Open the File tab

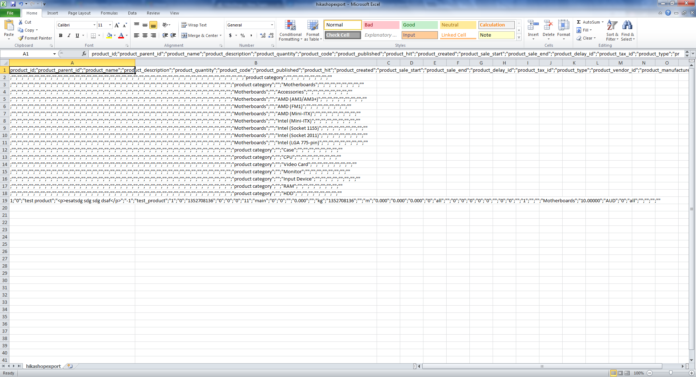coord(10,13)
